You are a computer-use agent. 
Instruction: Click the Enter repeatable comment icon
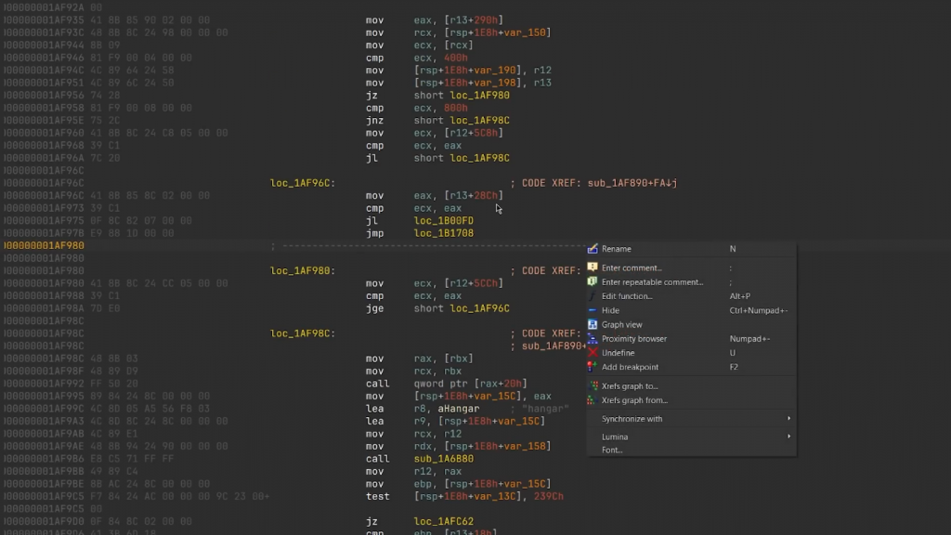593,281
